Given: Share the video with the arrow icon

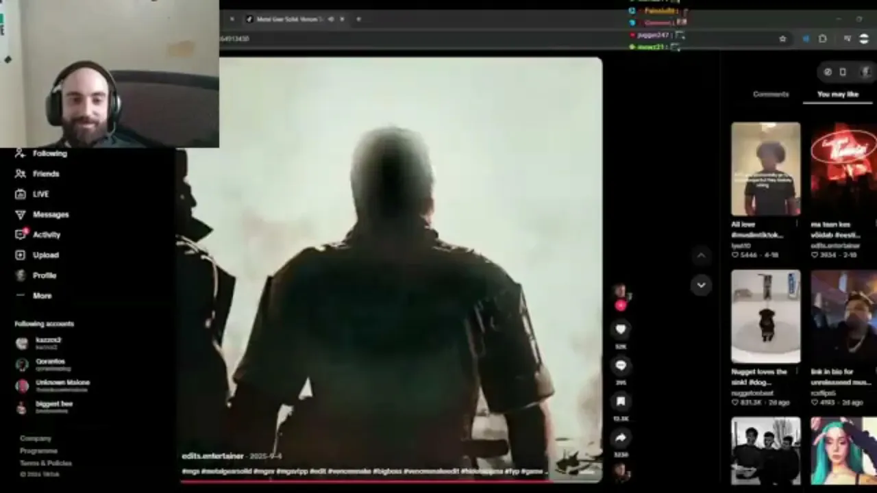Looking at the screenshot, I should click(621, 438).
